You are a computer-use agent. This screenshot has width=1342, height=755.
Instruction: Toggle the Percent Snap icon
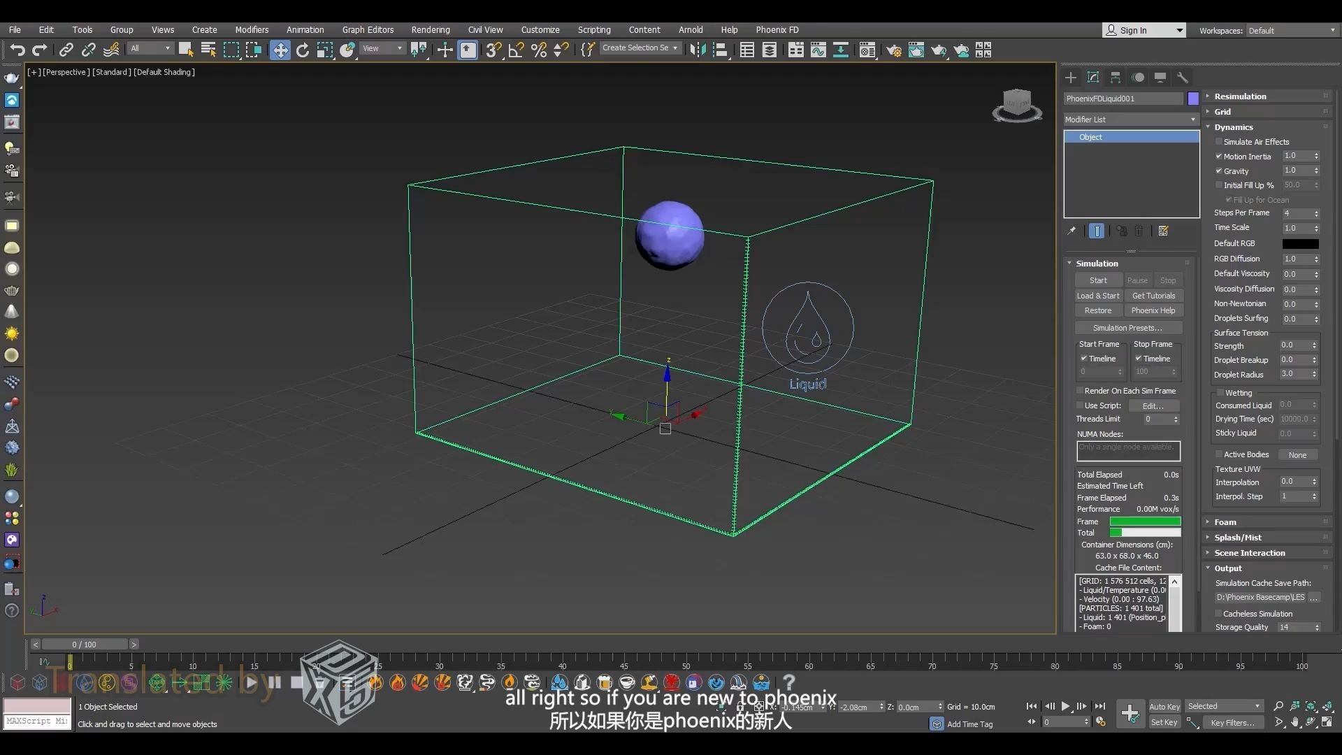538,50
